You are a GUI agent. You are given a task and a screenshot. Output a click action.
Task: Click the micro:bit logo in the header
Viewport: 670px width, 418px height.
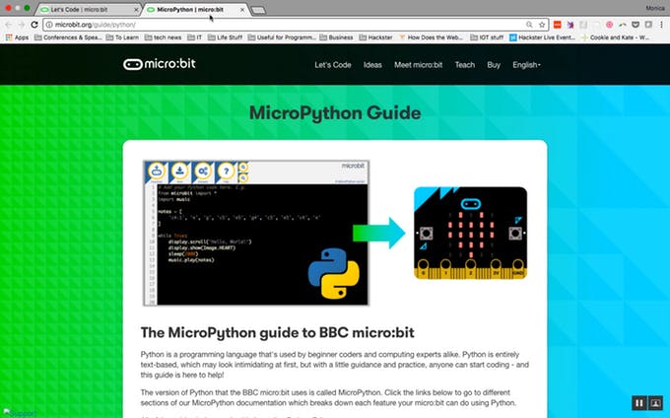tap(160, 64)
